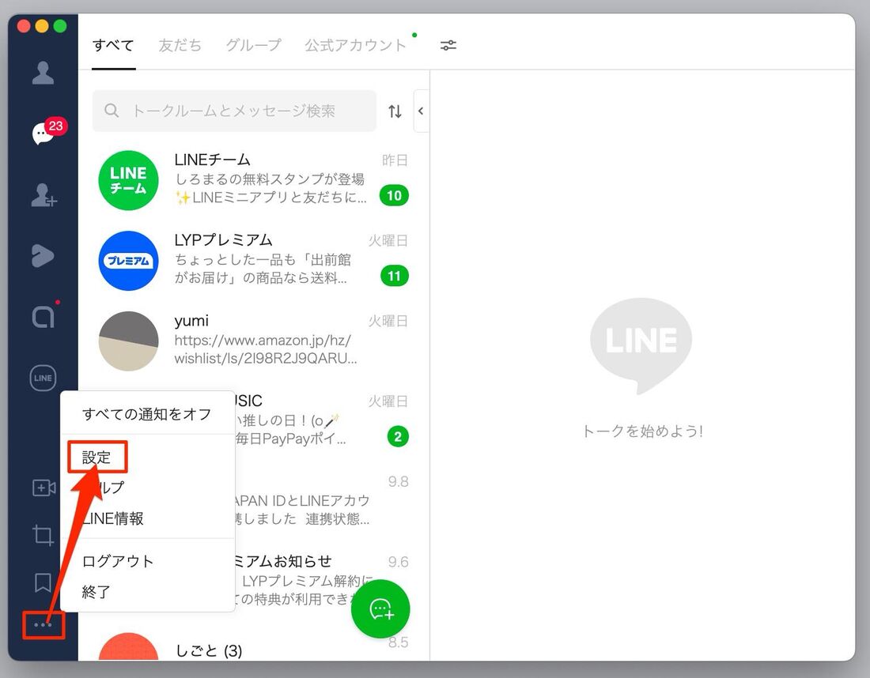The width and height of the screenshot is (870, 678).
Task: Collapse the chat list with the chevron
Action: (x=421, y=111)
